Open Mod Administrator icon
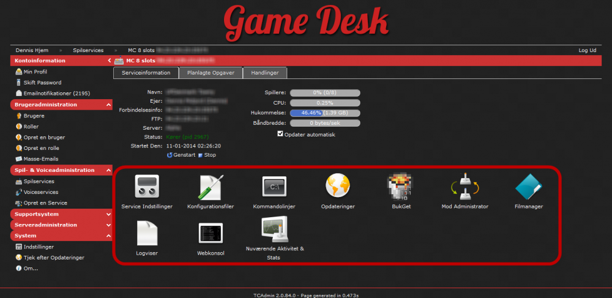Viewport: 612px width, 298px height. coord(465,187)
